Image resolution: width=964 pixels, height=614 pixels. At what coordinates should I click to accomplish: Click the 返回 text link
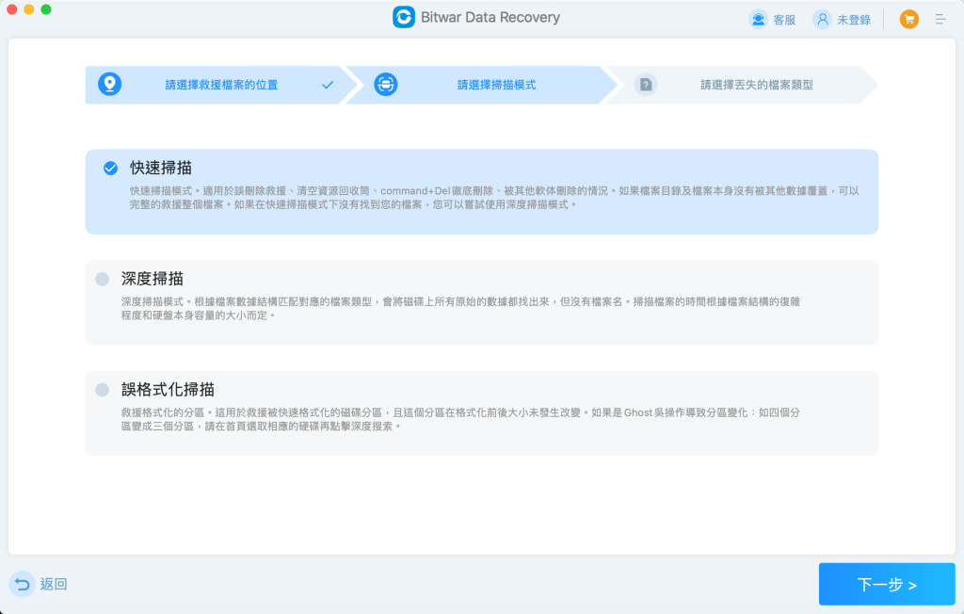coord(54,584)
